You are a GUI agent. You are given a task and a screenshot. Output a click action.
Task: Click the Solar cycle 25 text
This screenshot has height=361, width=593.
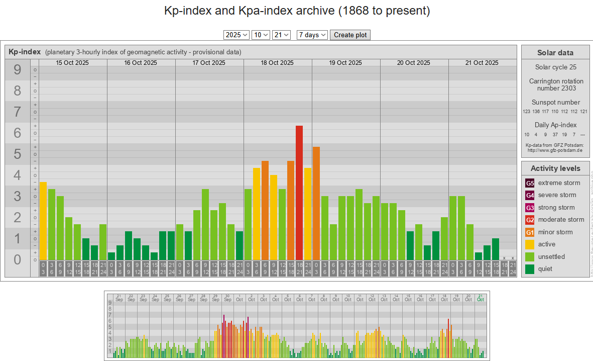pos(555,67)
